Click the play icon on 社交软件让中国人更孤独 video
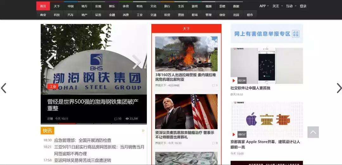The width and height of the screenshot is (342, 165). [234, 80]
